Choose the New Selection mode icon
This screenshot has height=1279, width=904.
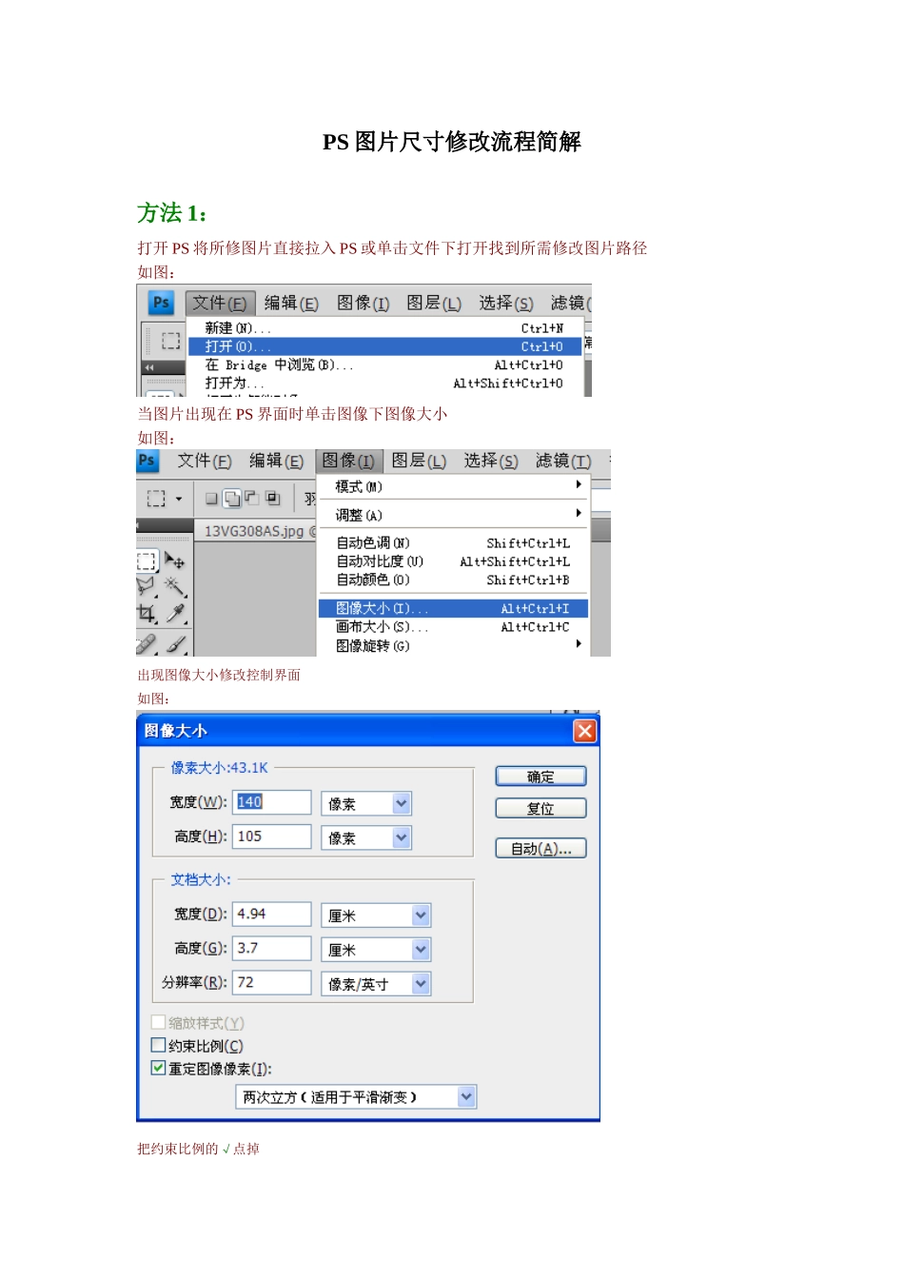point(212,498)
